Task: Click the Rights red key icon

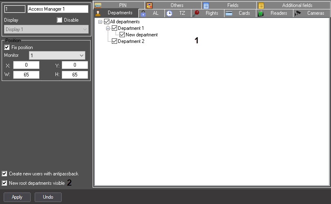Action: (196, 13)
